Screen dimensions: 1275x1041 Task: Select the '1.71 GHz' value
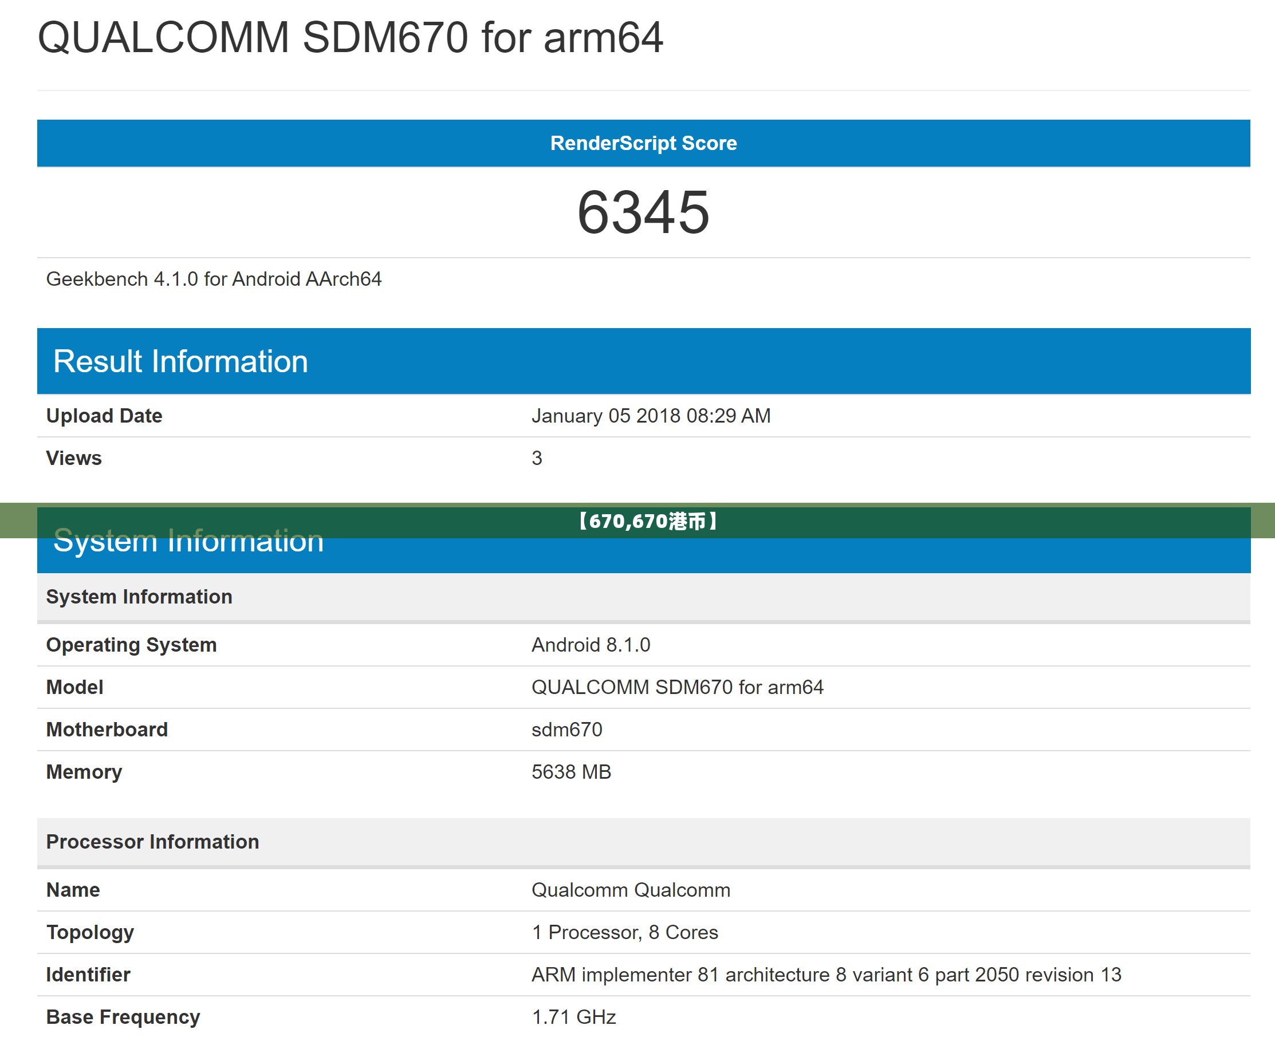[574, 1018]
